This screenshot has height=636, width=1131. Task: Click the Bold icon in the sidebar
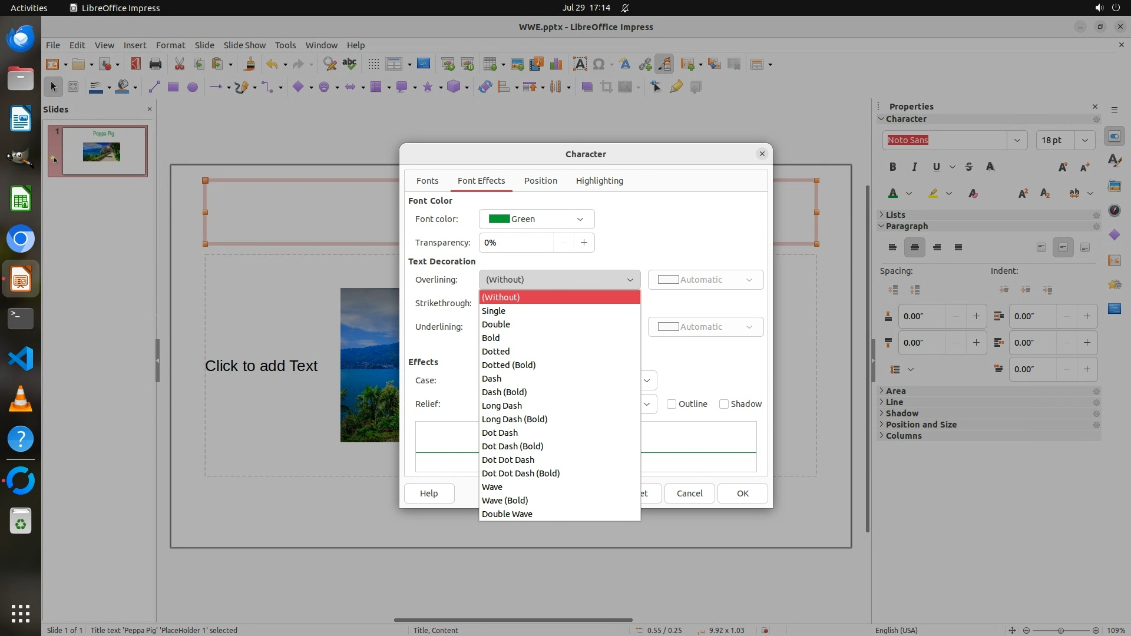(x=892, y=167)
